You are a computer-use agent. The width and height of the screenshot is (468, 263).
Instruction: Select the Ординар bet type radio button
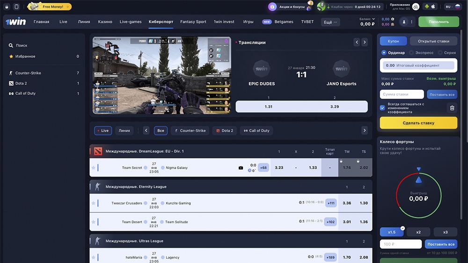[x=384, y=53]
